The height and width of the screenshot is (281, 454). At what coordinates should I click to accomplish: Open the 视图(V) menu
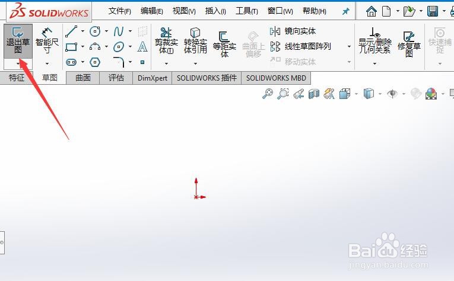click(x=184, y=11)
